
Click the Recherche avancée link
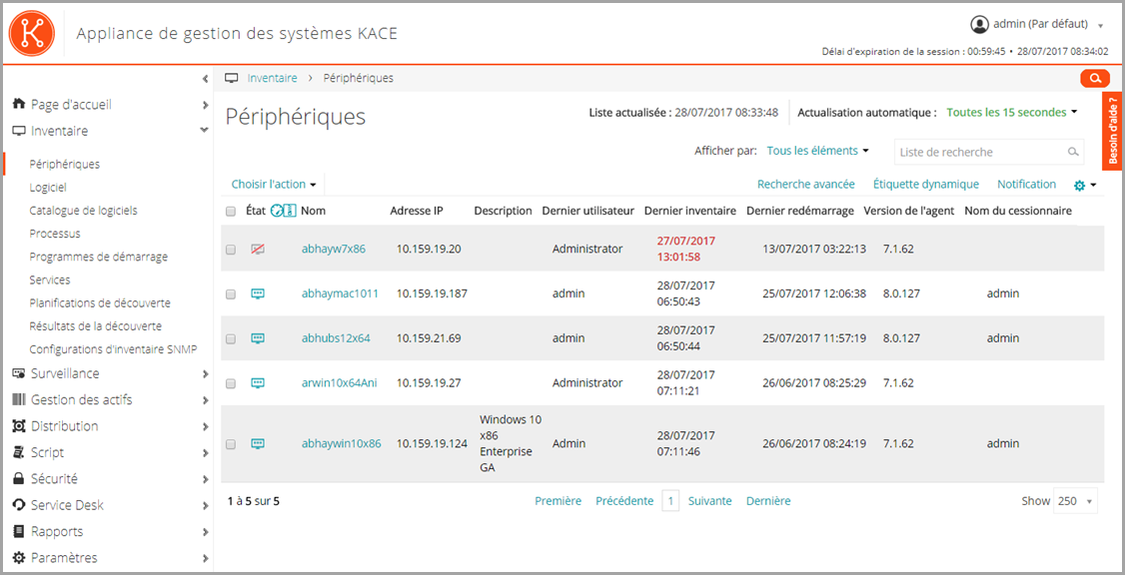(x=805, y=185)
